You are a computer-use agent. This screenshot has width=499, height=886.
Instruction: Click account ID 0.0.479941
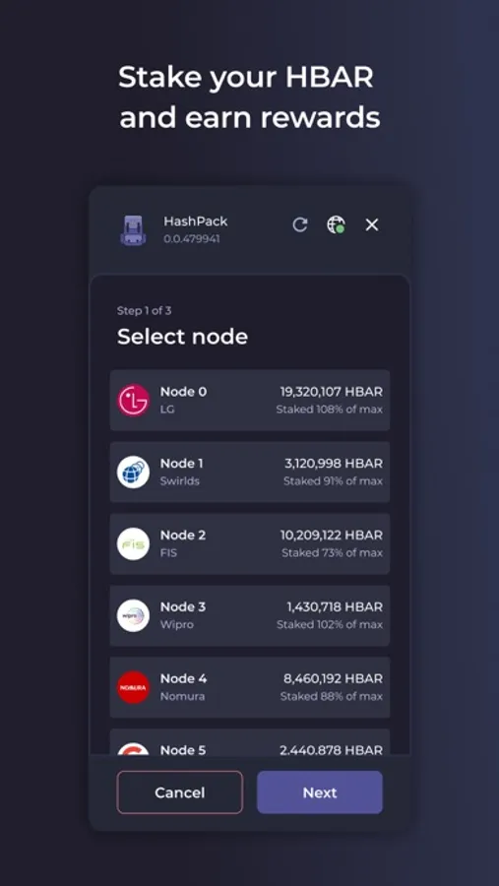[192, 239]
